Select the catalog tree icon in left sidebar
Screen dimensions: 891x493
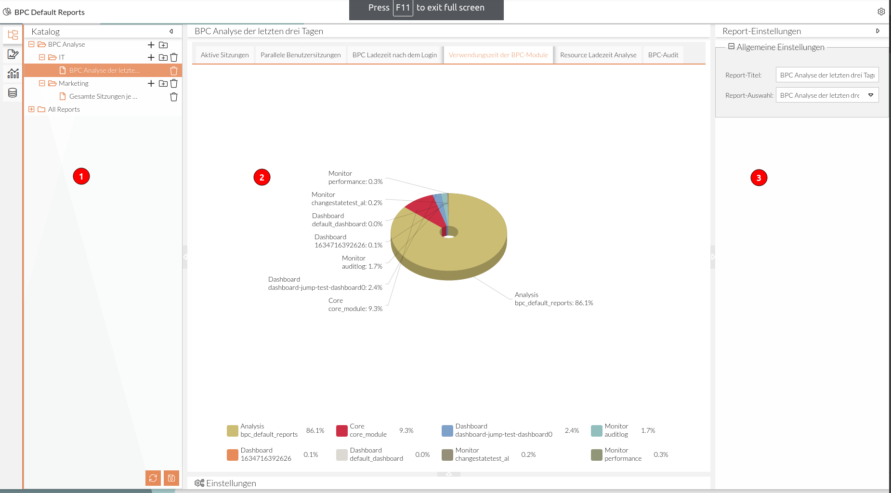(13, 35)
